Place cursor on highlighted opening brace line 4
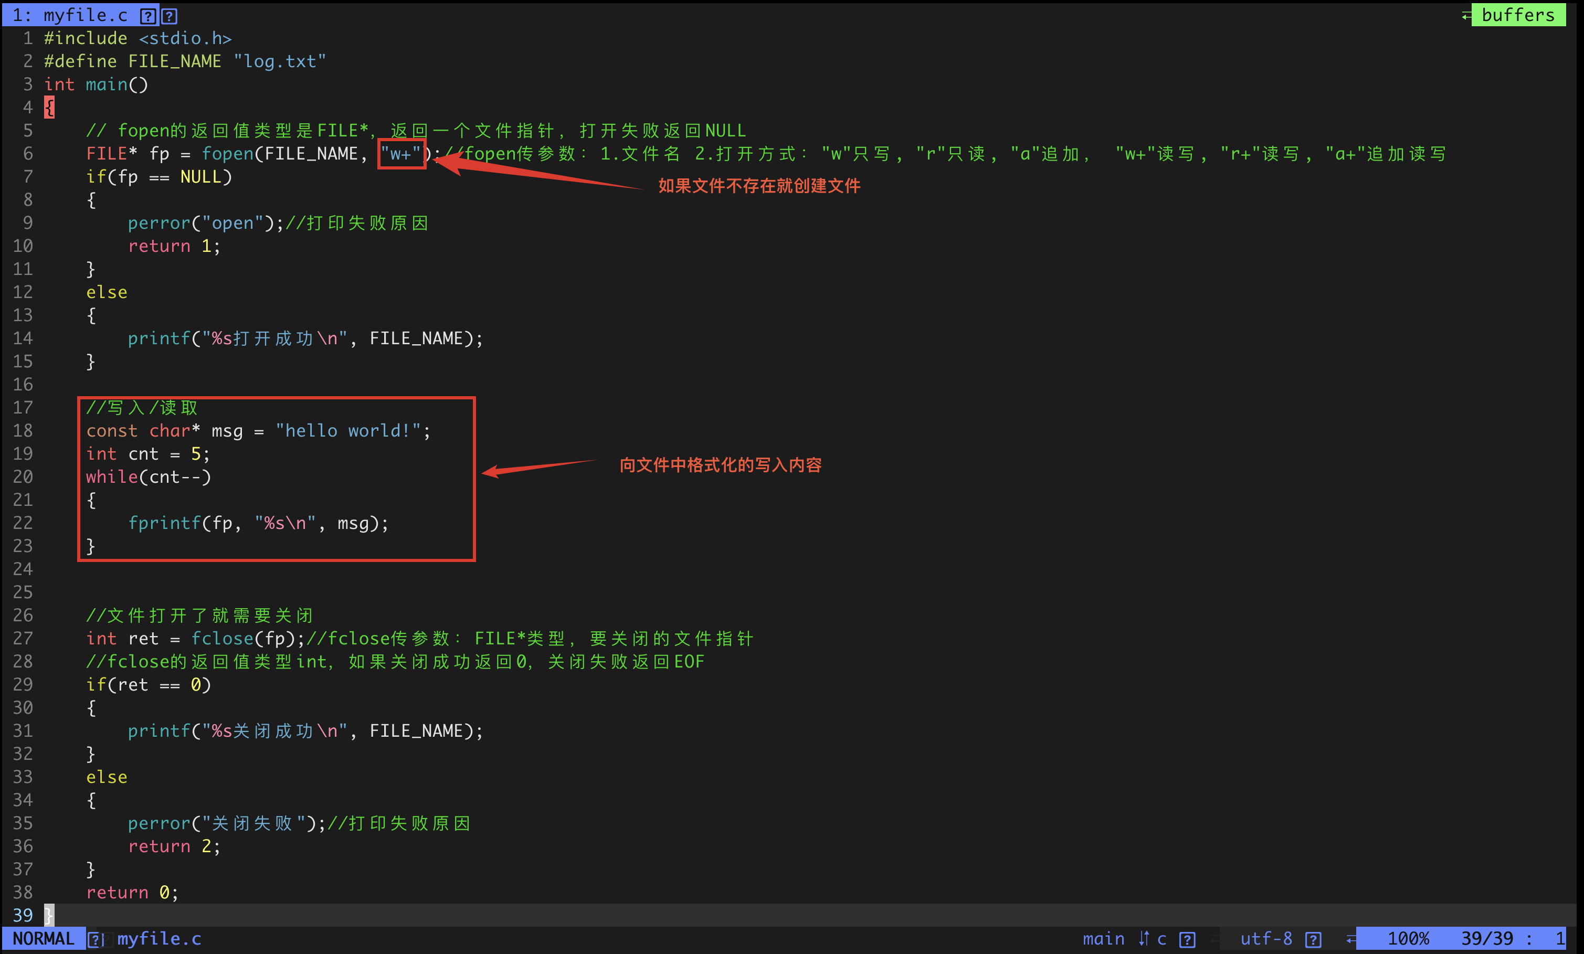This screenshot has width=1584, height=954. click(x=49, y=108)
